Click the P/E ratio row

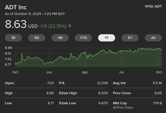(x=83, y=83)
